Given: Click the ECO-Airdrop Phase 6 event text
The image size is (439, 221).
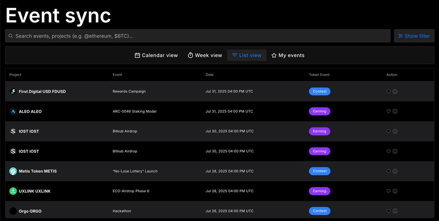Looking at the screenshot, I should pos(131,191).
